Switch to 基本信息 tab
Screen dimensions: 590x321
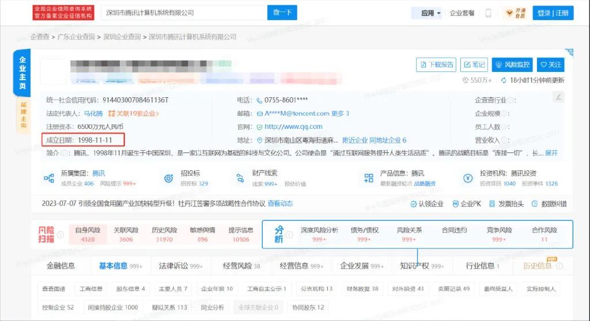pyautogui.click(x=120, y=266)
